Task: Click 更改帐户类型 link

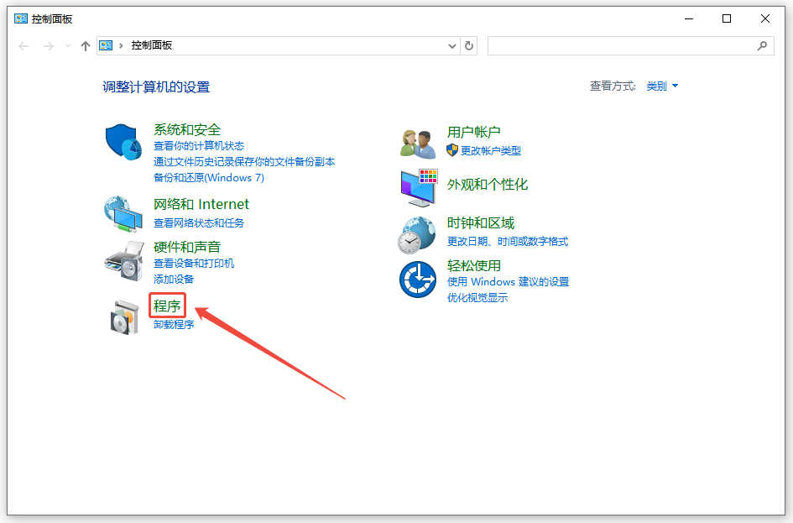Action: click(x=491, y=151)
